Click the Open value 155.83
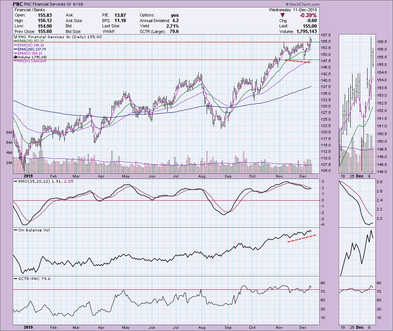This screenshot has height=331, width=393. pyautogui.click(x=45, y=15)
